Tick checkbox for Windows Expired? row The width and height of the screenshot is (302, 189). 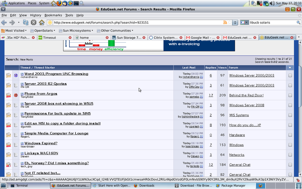tap(290, 145)
